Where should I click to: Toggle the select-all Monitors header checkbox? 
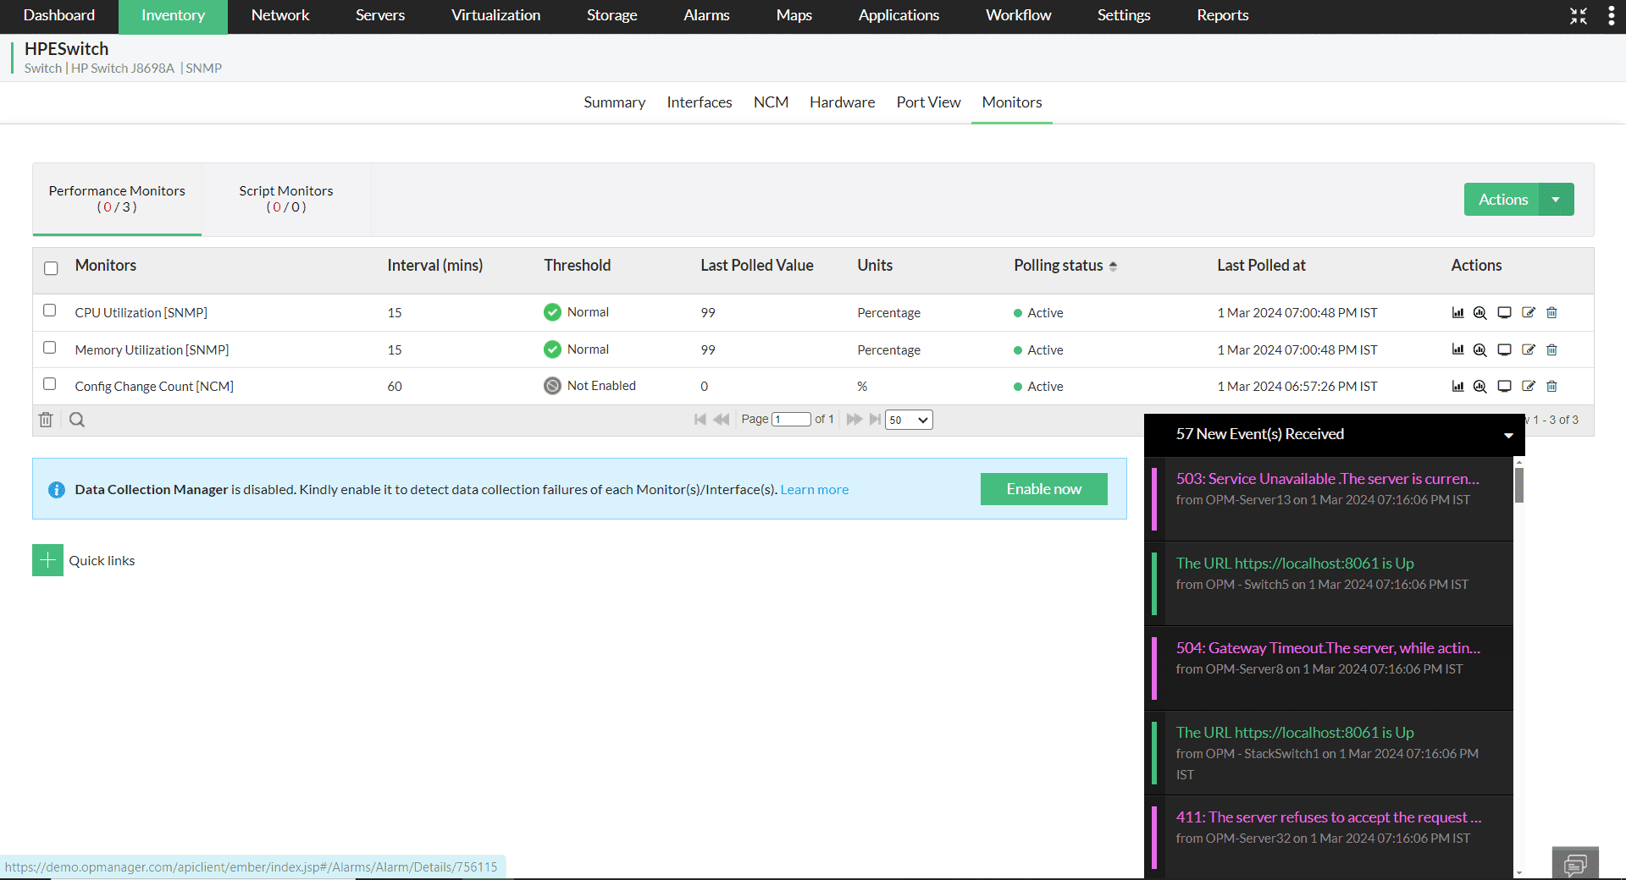[51, 268]
